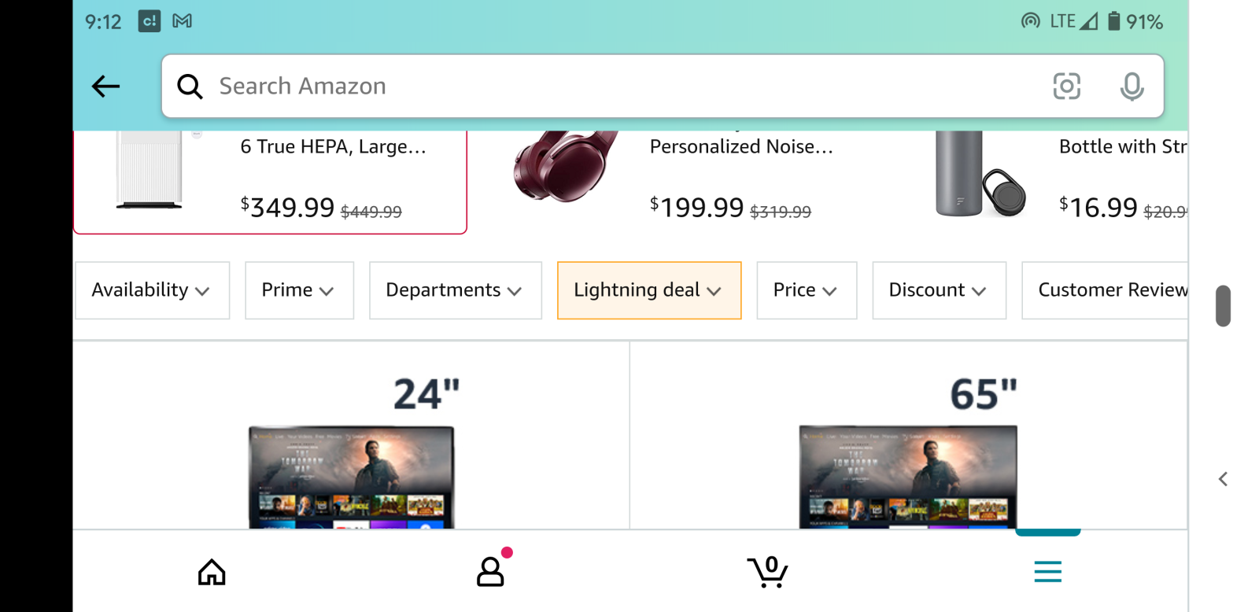Toggle the Lightning deal filter
The height and width of the screenshot is (612, 1259).
click(648, 290)
